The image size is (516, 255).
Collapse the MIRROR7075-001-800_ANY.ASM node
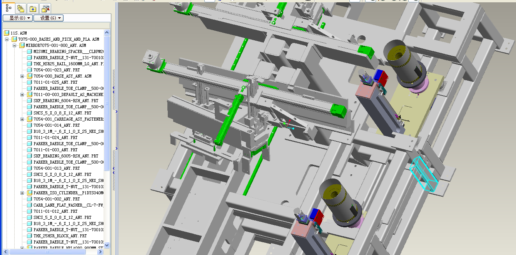point(14,45)
